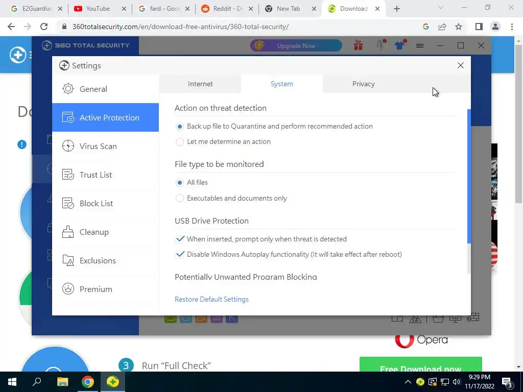This screenshot has height=392, width=523.
Task: Click the volume icon in system tray
Action: pos(457,382)
